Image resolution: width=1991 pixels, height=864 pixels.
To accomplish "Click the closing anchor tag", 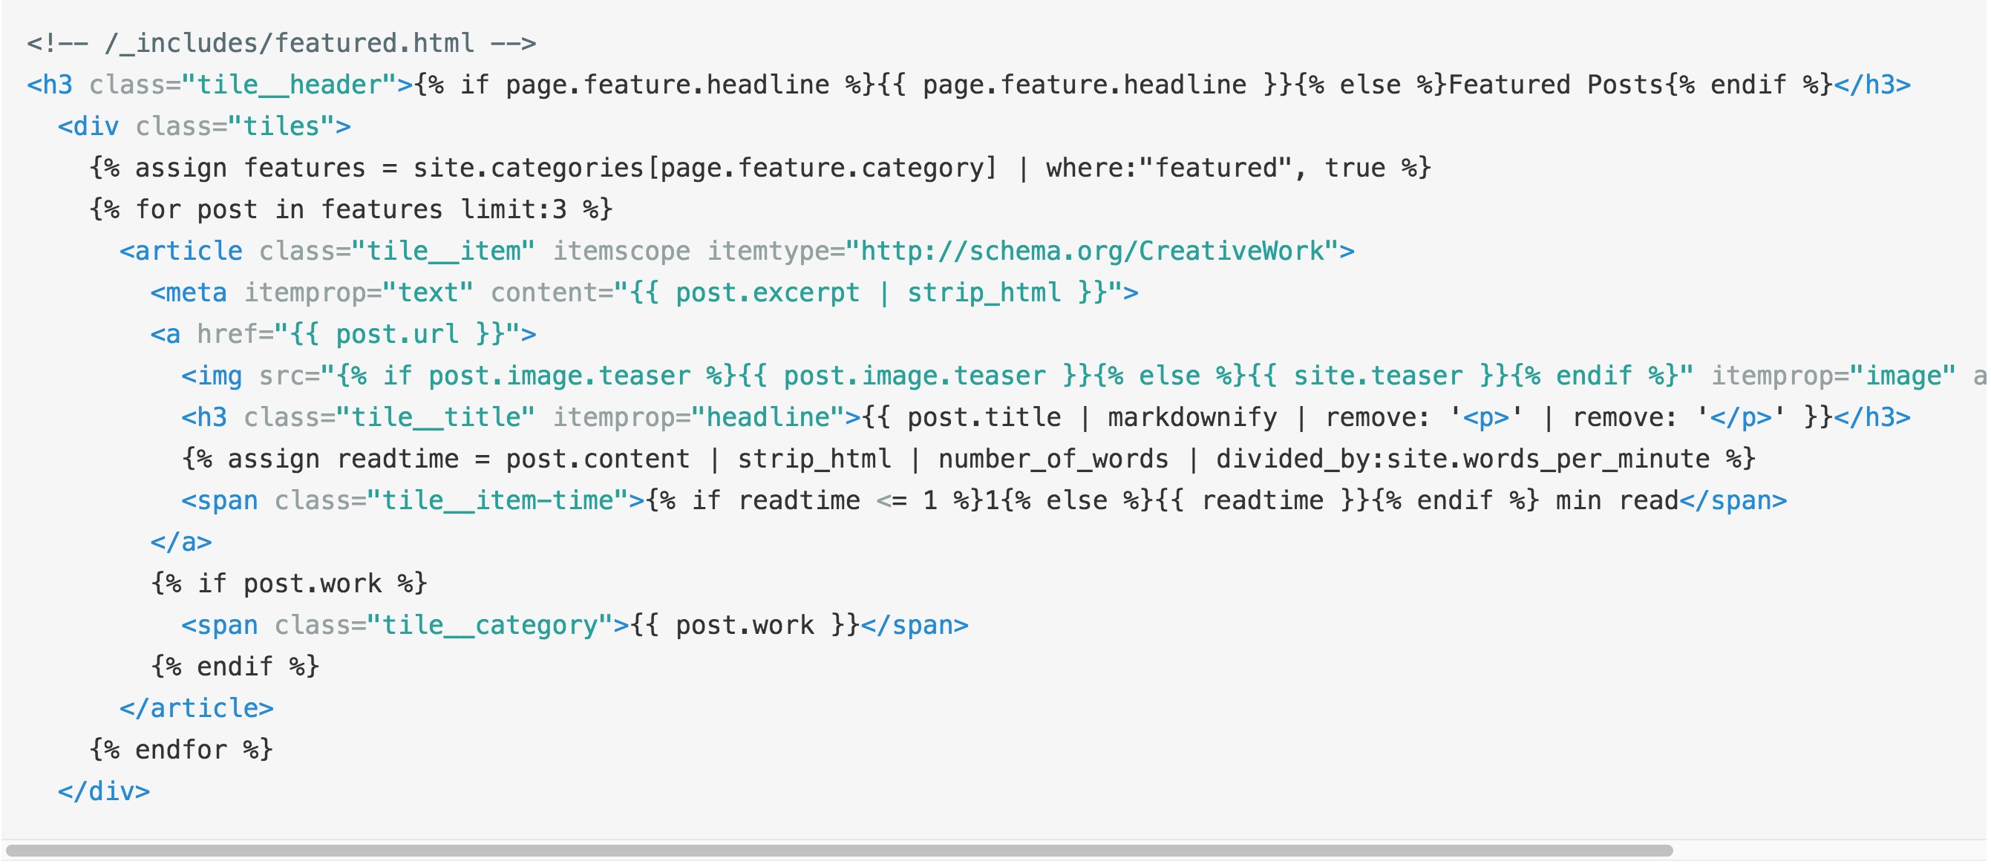I will tap(181, 543).
